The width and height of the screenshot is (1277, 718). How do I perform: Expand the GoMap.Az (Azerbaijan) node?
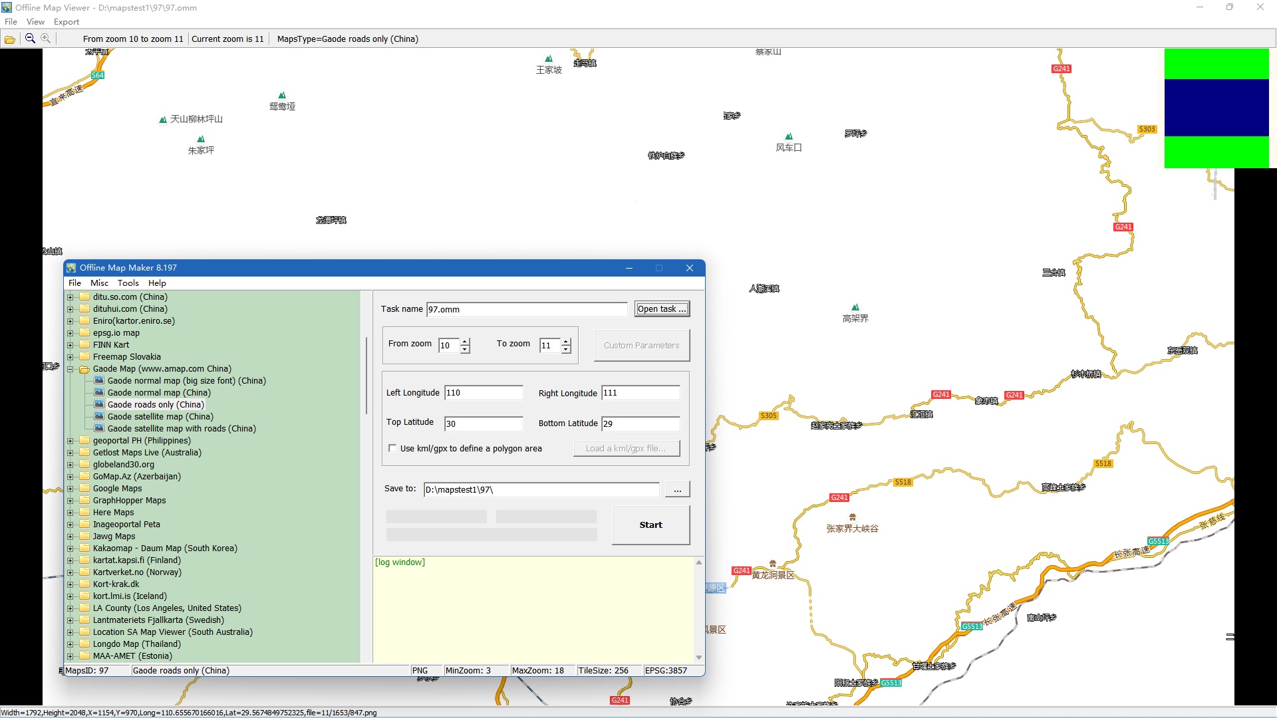point(70,477)
